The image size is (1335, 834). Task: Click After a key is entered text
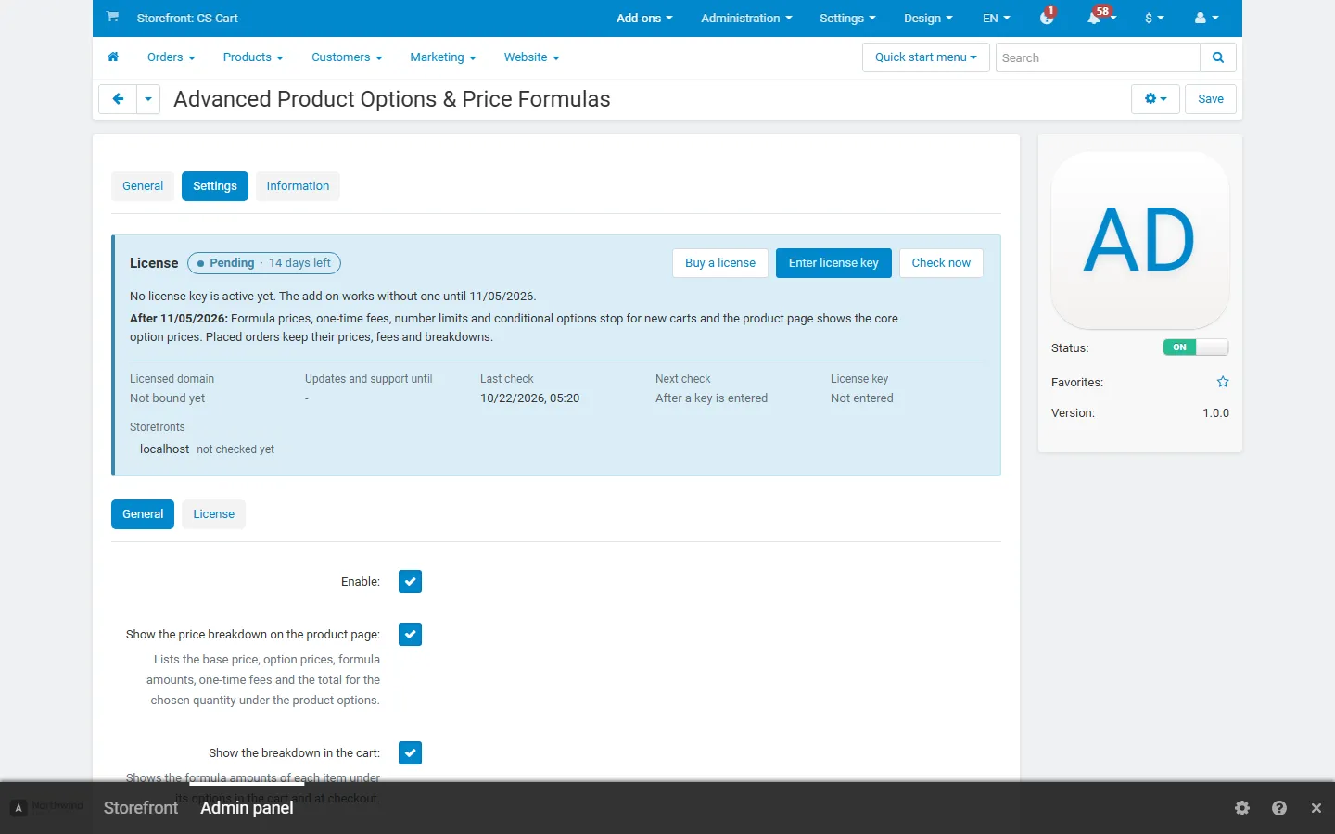(711, 398)
